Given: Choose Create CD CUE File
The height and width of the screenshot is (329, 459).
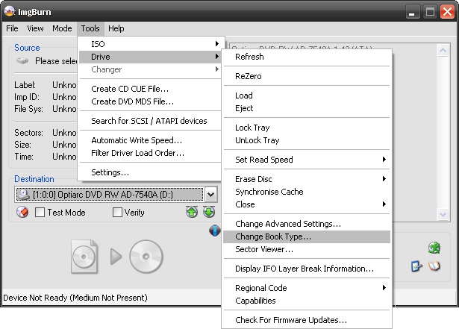Looking at the screenshot, I should (x=150, y=89).
